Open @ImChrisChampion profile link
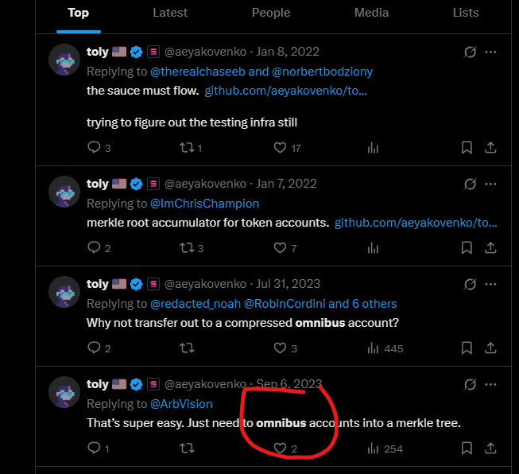This screenshot has height=474, width=519. [205, 204]
